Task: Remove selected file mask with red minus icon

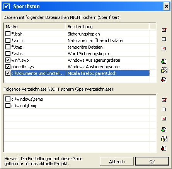Action: pos(164,80)
